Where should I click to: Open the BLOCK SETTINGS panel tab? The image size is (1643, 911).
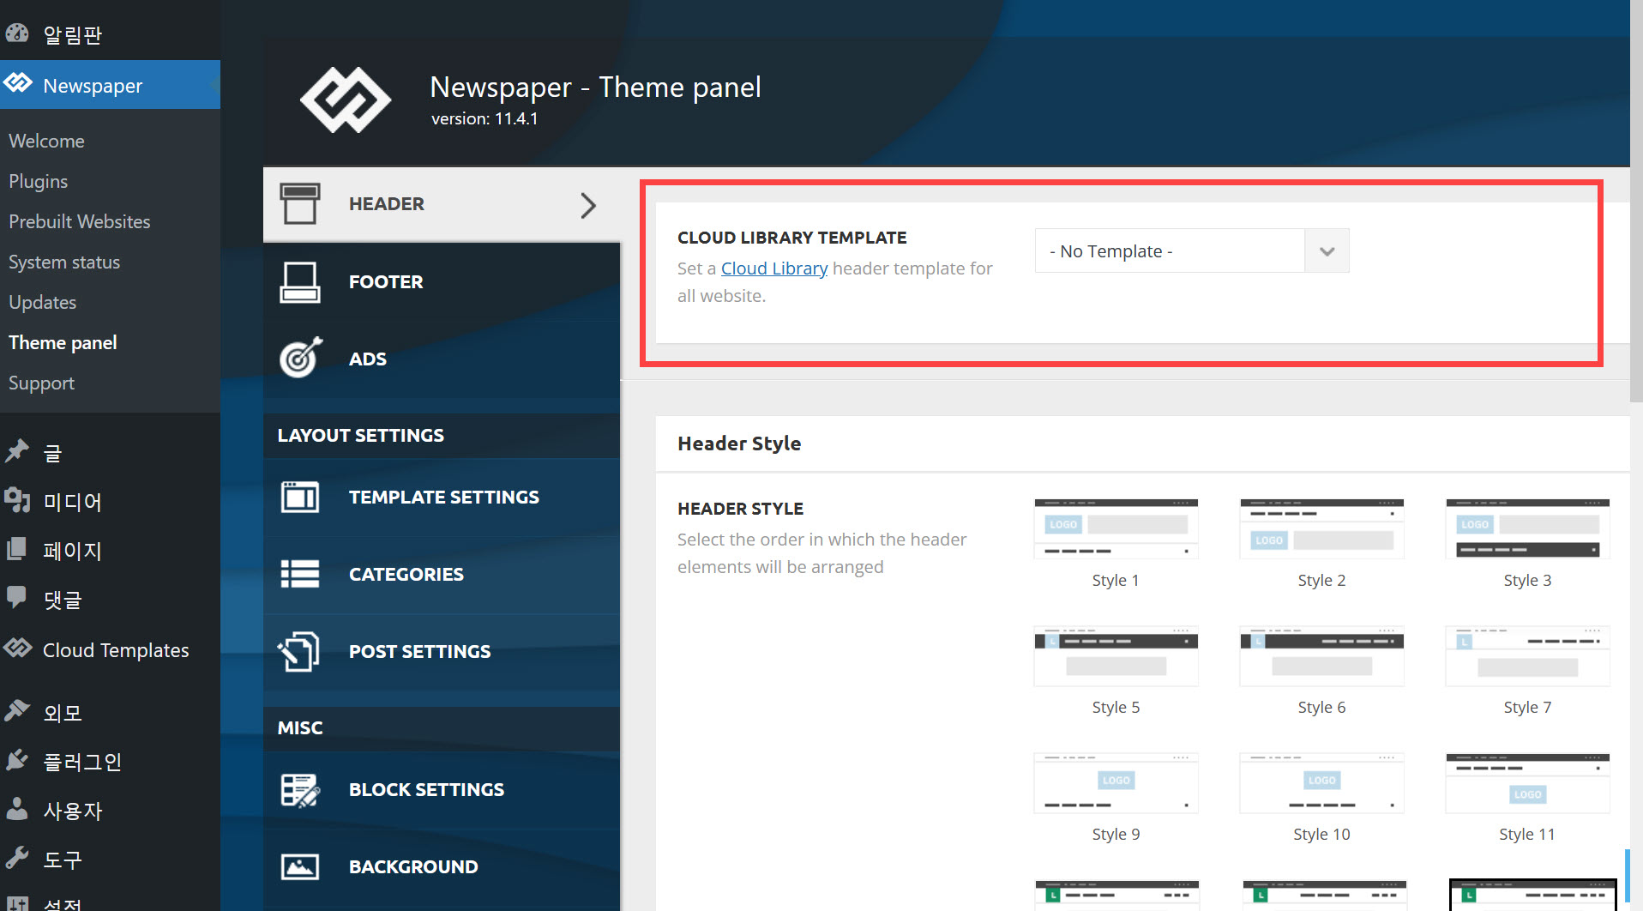(x=441, y=790)
